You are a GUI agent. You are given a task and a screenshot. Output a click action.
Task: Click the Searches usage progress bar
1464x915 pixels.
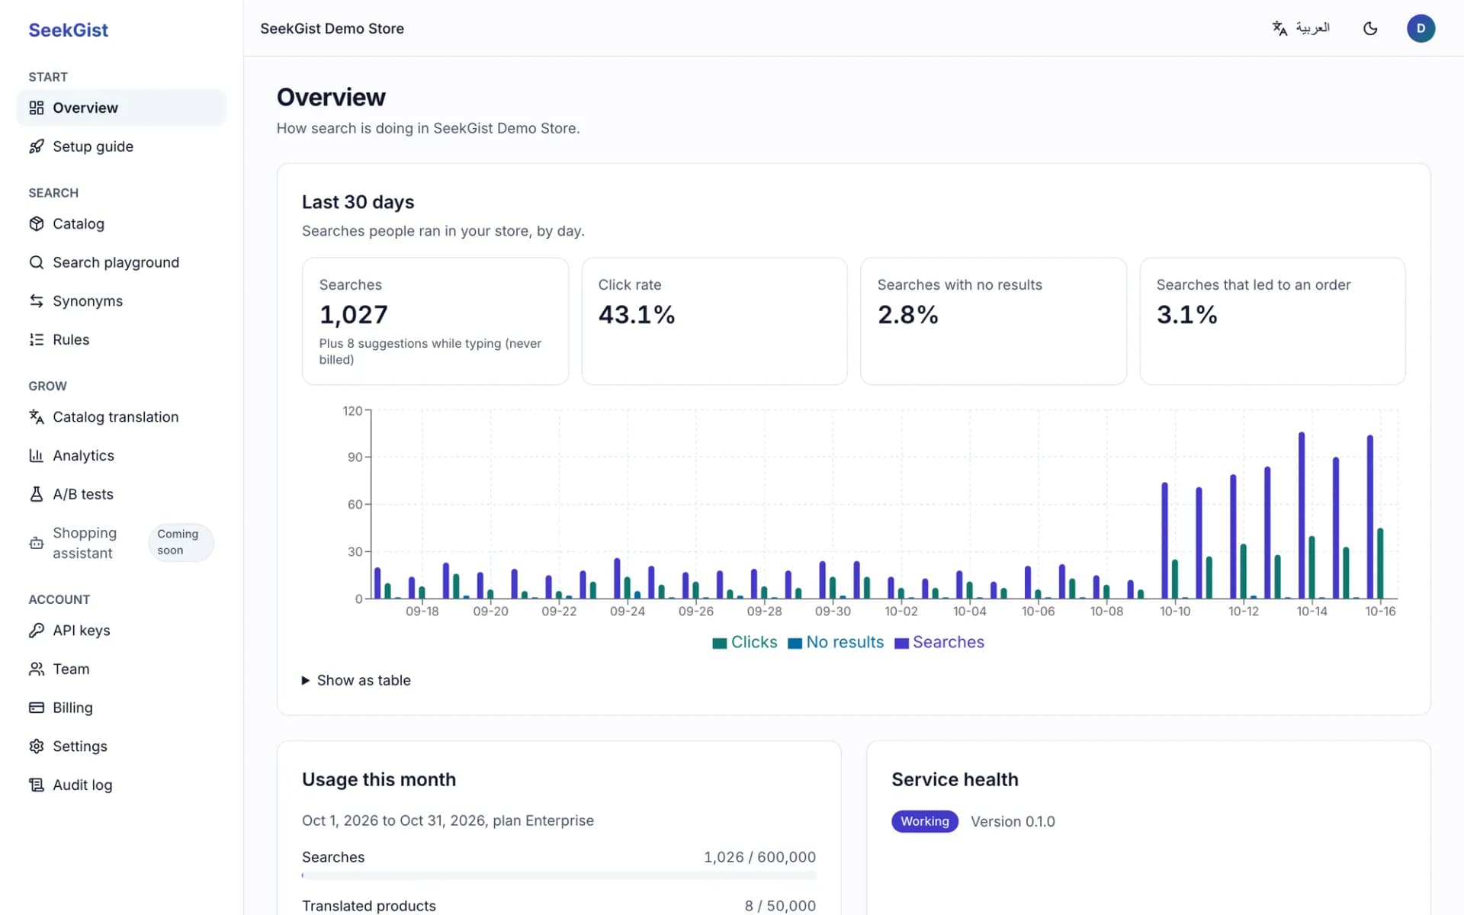pyautogui.click(x=559, y=875)
